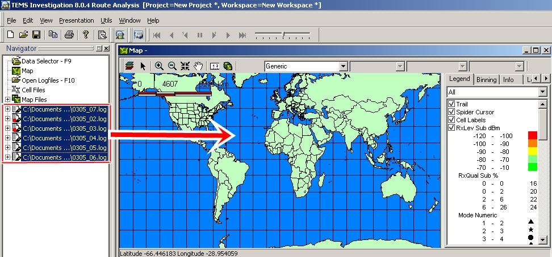The width and height of the screenshot is (552, 257).
Task: Open the File menu
Action: pos(11,20)
